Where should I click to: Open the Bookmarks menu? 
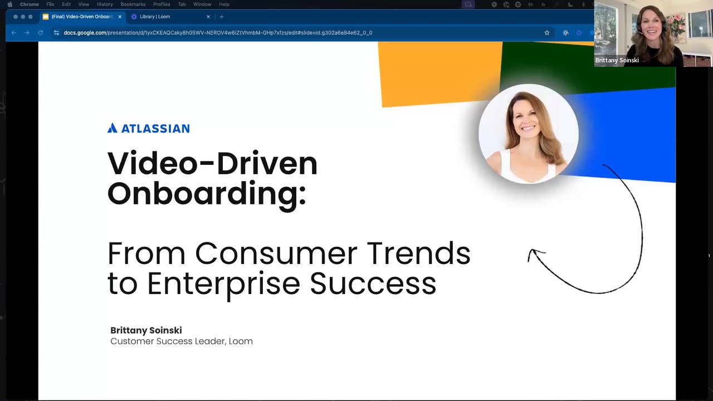(133, 4)
